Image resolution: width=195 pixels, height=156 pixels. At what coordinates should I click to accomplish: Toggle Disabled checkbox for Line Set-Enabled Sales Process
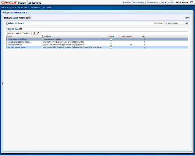(x=111, y=42)
